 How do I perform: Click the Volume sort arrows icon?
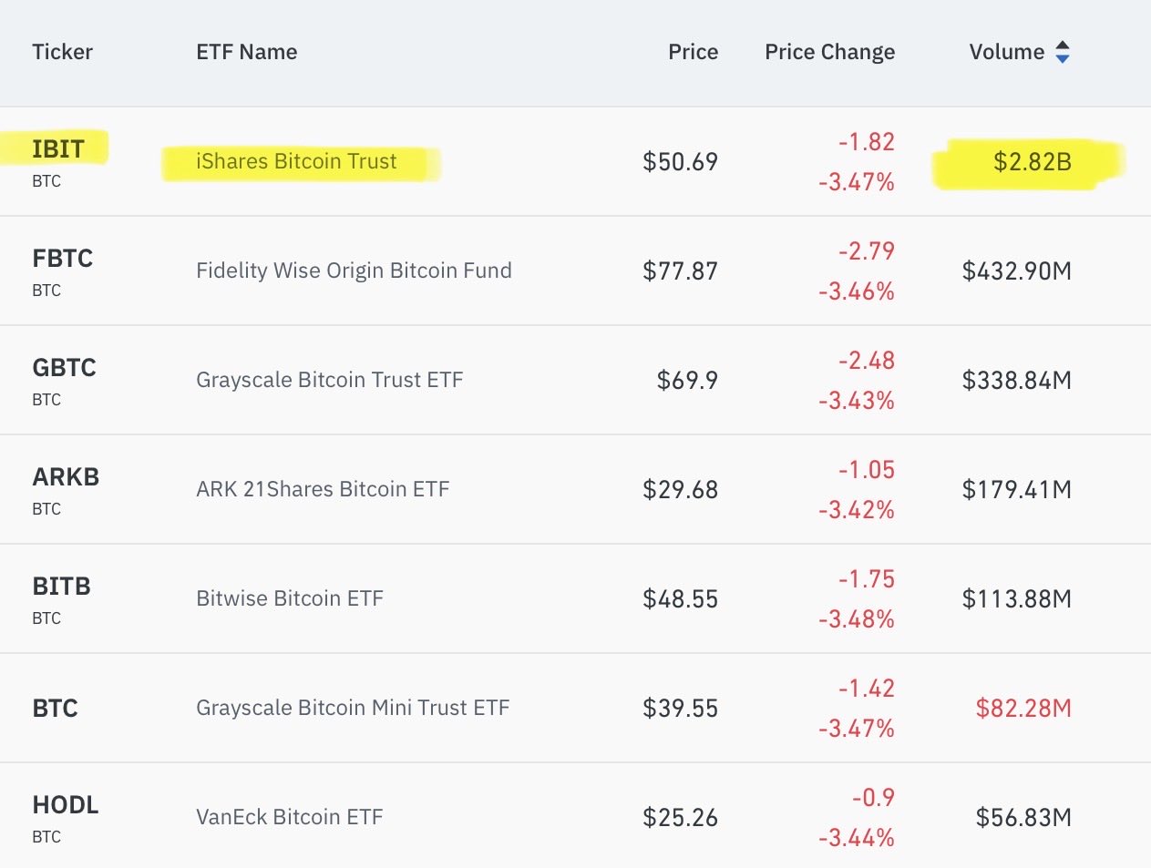pos(1063,53)
